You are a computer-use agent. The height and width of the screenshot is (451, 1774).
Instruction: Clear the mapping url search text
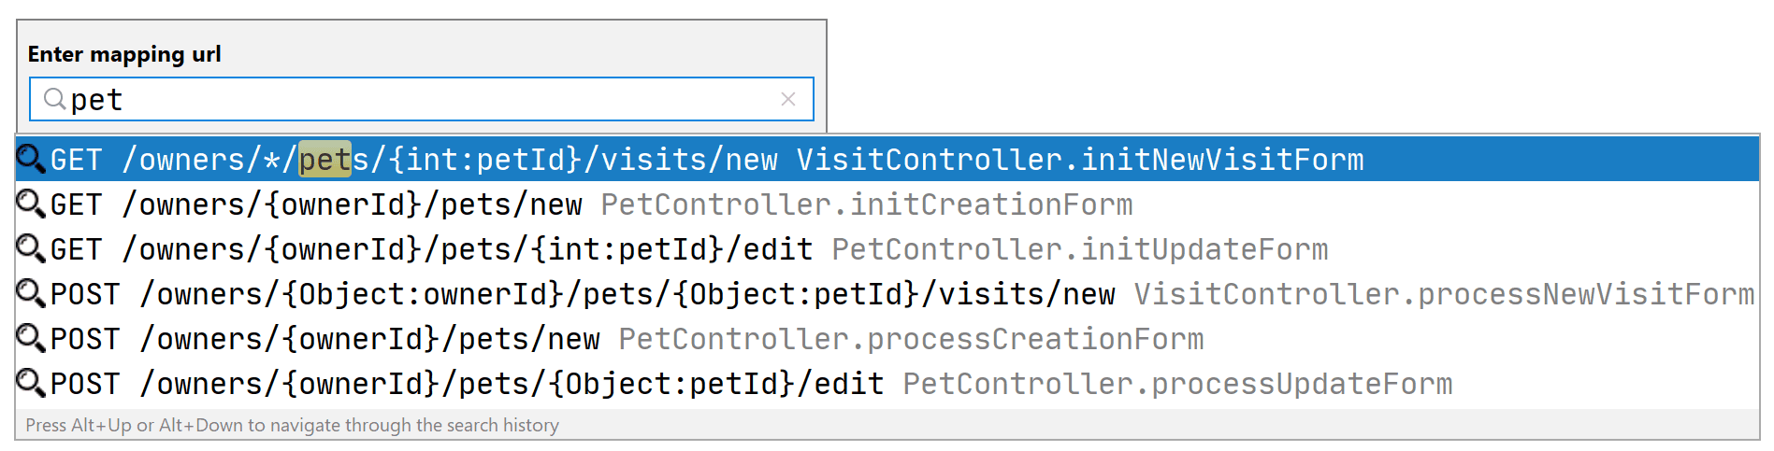[788, 99]
